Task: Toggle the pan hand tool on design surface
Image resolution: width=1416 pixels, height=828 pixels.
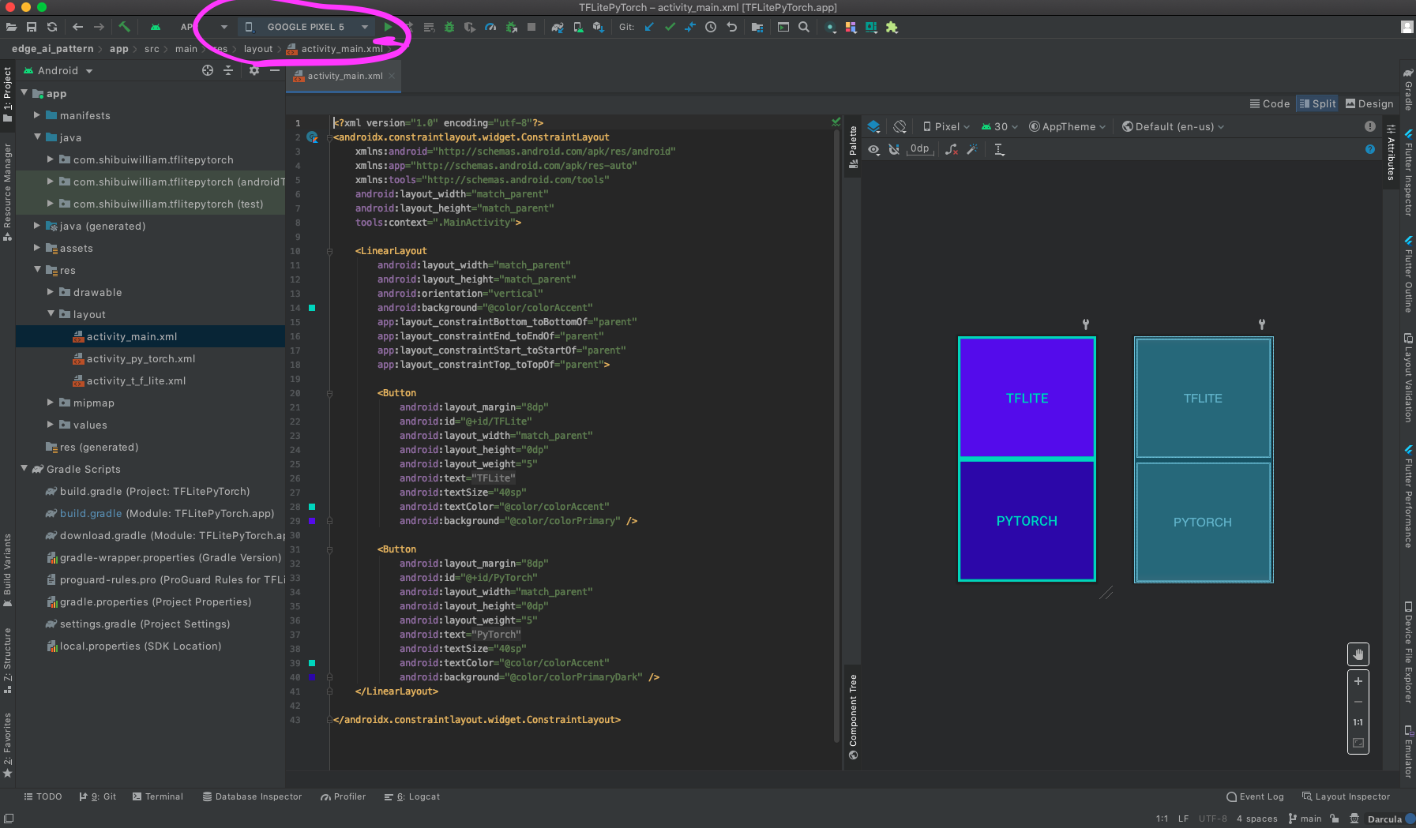Action: coord(1358,654)
